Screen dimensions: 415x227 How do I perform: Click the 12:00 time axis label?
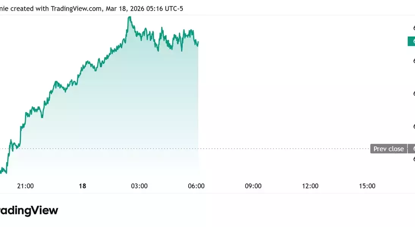coord(310,186)
